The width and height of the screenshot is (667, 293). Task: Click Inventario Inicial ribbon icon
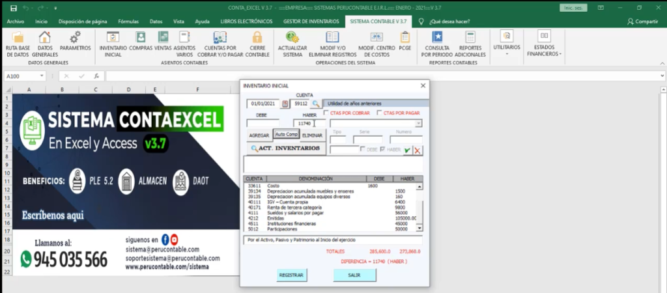[x=113, y=37]
